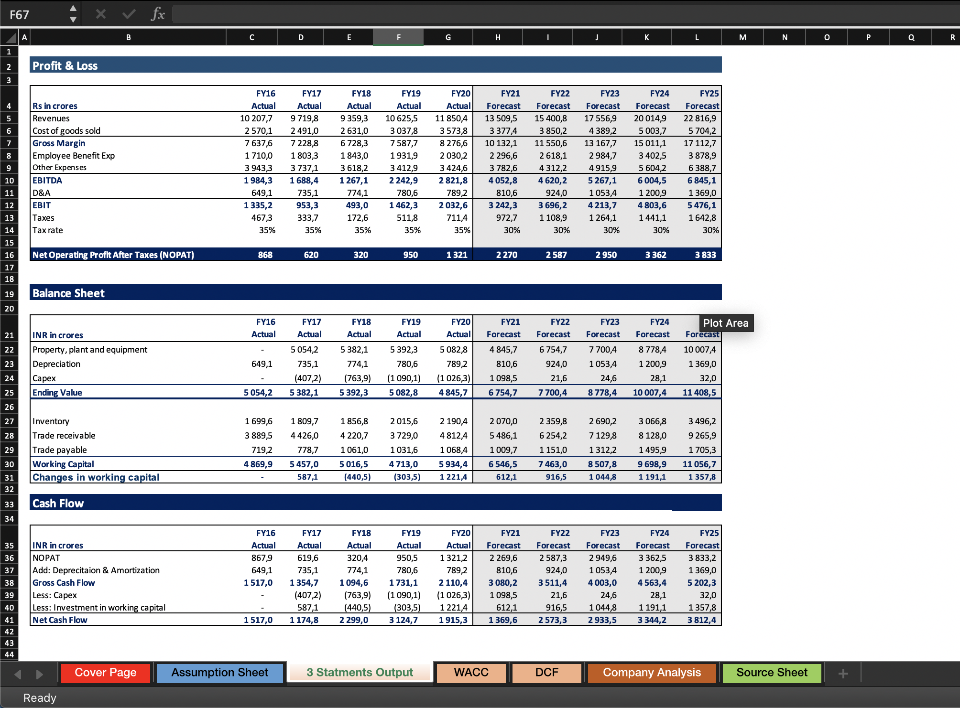This screenshot has width=960, height=708.
Task: Select column M header
Action: 742,37
